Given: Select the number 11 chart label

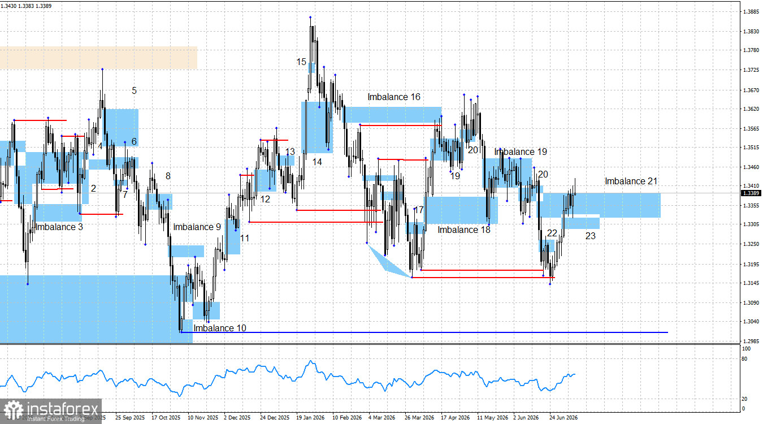Looking at the screenshot, I should pyautogui.click(x=245, y=239).
